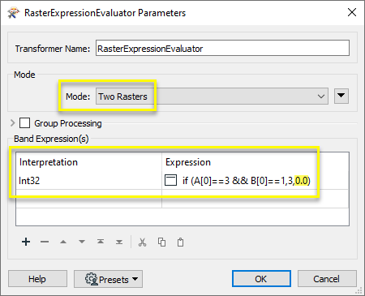Viewport: 365px width, 296px height.
Task: Confirm the parameters with OK
Action: 261,279
